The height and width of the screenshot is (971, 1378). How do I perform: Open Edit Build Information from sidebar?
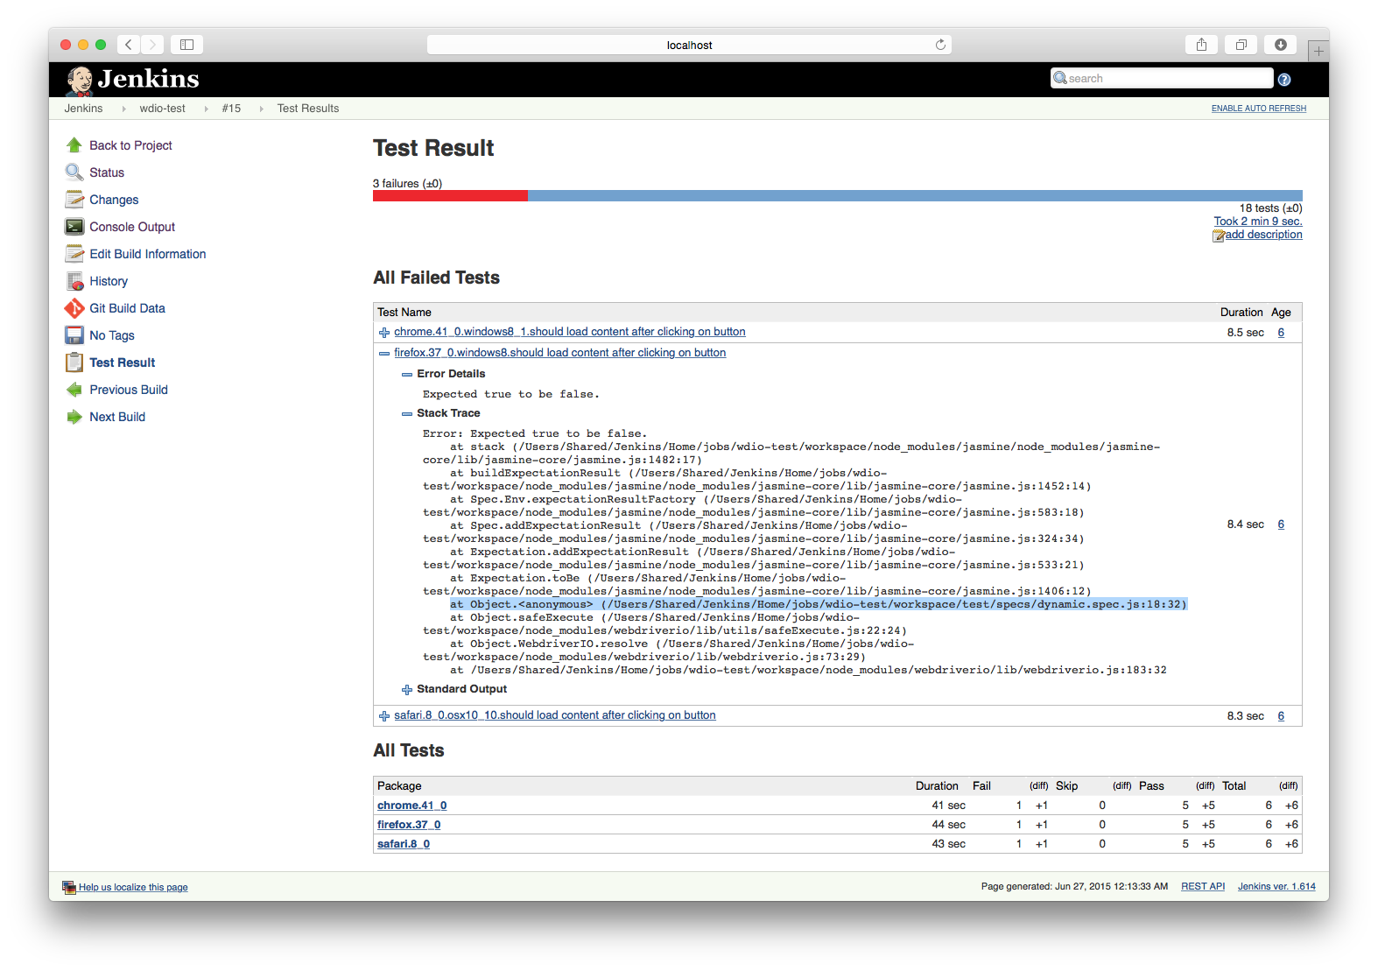coord(148,254)
